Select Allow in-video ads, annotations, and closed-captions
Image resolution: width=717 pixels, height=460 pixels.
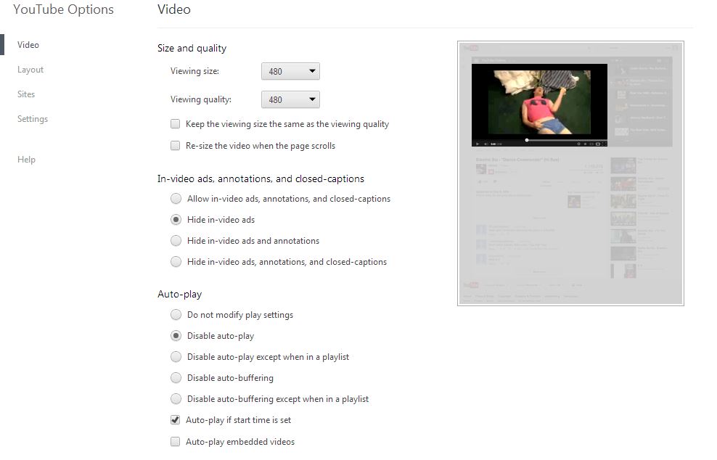(x=176, y=199)
